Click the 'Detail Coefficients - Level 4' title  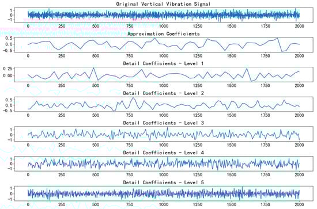163,153
